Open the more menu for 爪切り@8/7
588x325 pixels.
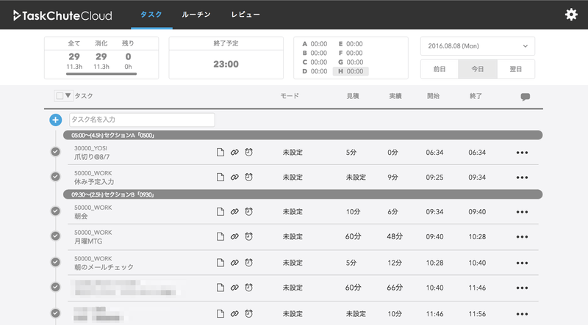pyautogui.click(x=522, y=153)
